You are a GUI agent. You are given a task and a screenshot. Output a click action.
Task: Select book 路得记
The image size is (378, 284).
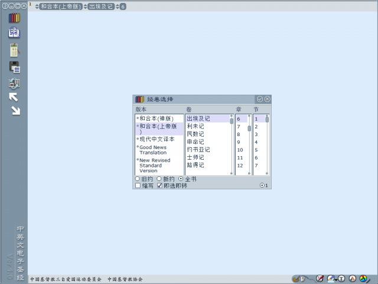(207, 165)
